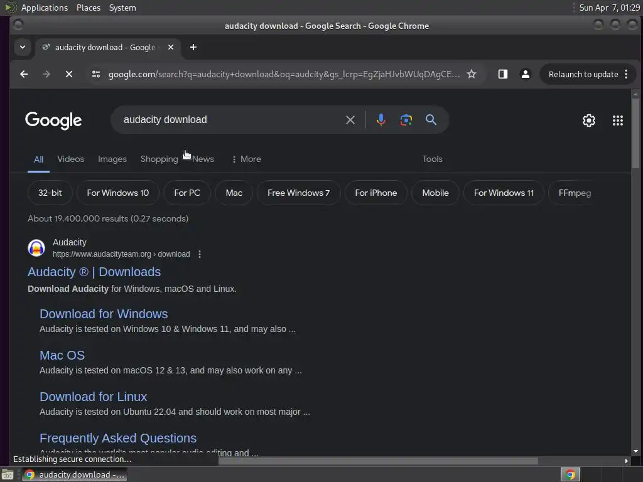Open the Places menu
Viewport: 643px width, 482px height.
click(x=88, y=8)
